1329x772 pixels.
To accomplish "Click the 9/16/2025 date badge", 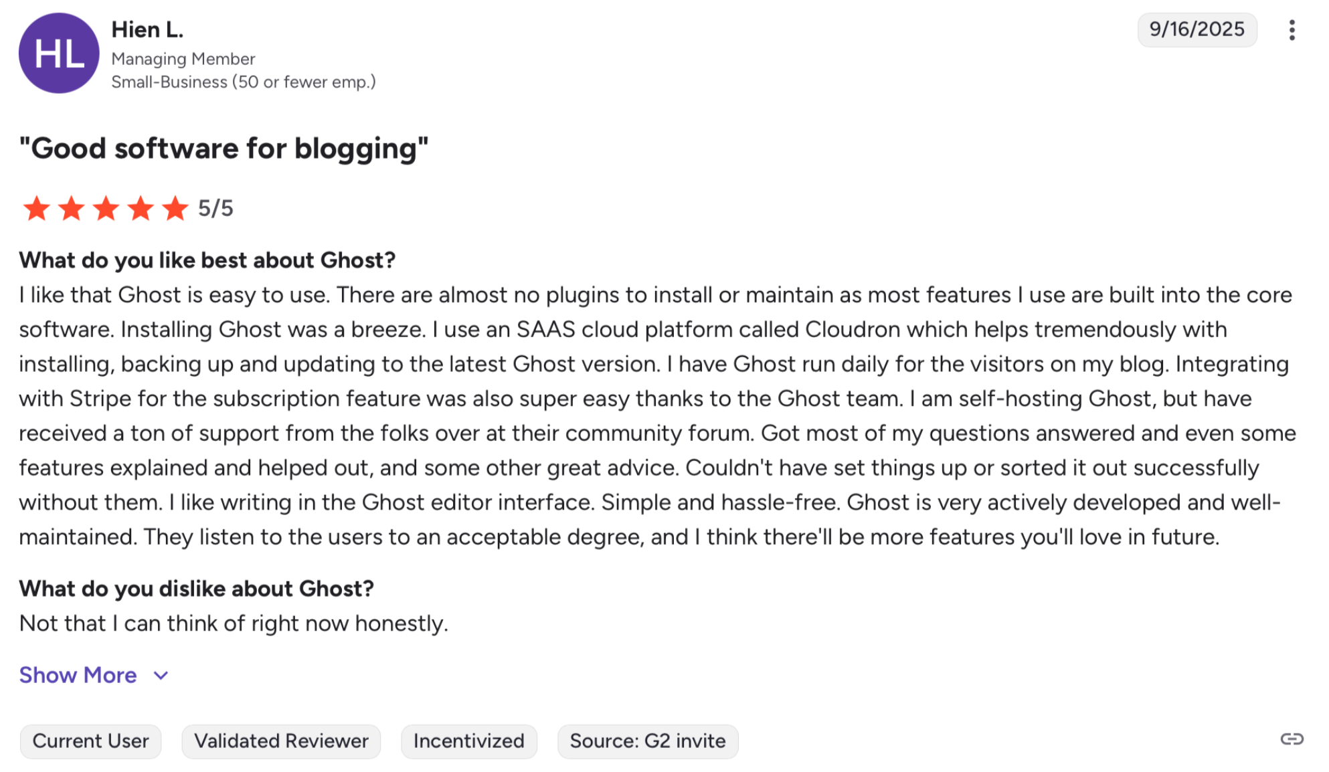I will pyautogui.click(x=1197, y=29).
